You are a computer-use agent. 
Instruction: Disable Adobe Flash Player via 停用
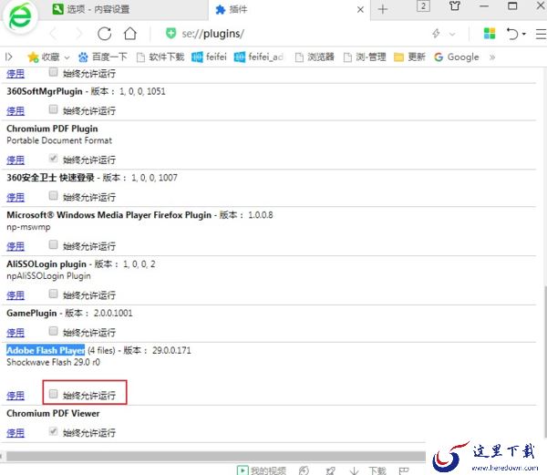click(x=15, y=396)
